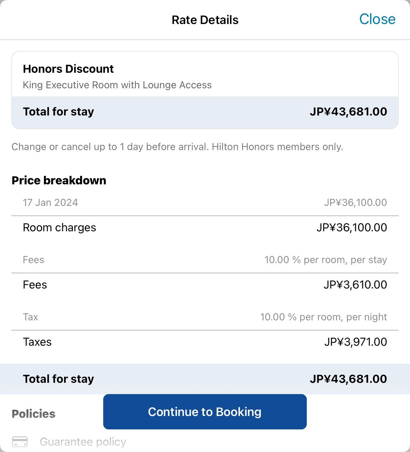Click the cancellation policy note under the rate card
The height and width of the screenshot is (452, 410).
[177, 147]
